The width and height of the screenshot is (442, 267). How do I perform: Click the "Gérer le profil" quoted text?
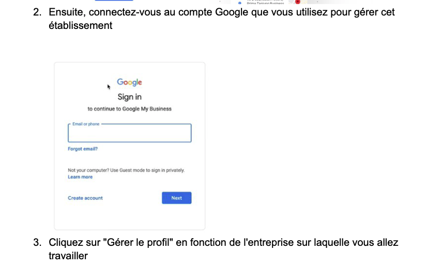pos(136,243)
